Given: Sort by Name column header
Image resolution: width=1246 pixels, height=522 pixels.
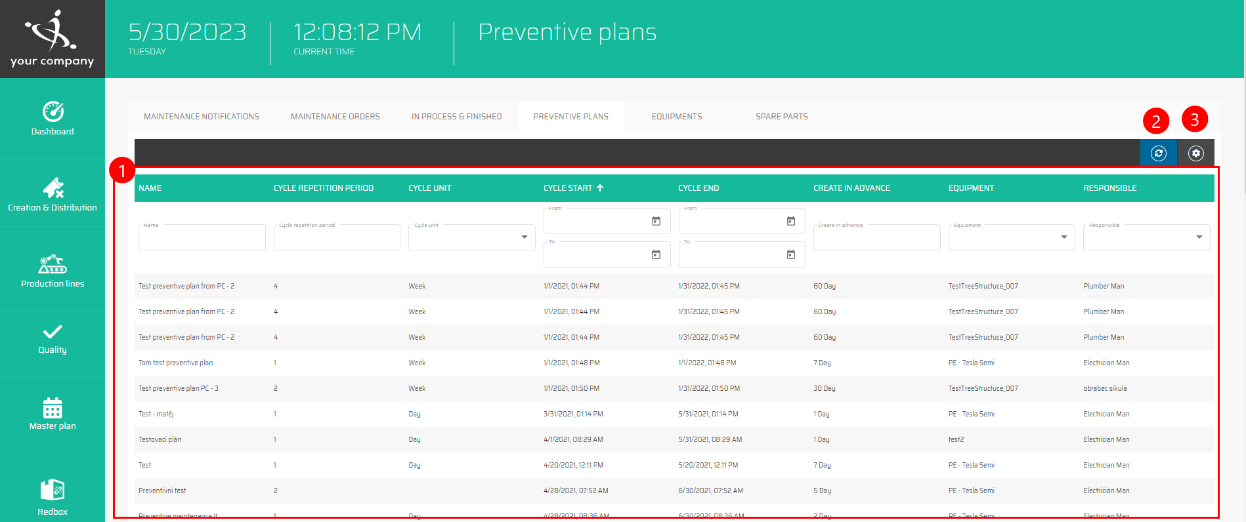Looking at the screenshot, I should [150, 188].
